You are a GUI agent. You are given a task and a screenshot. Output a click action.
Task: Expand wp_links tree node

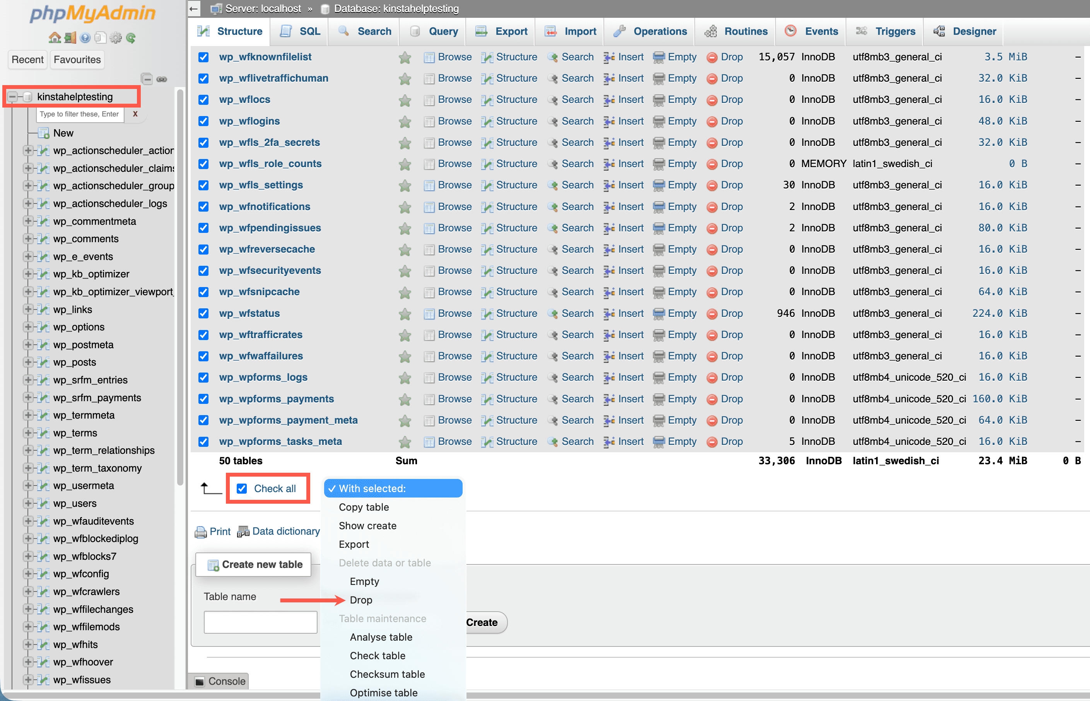[x=28, y=309]
